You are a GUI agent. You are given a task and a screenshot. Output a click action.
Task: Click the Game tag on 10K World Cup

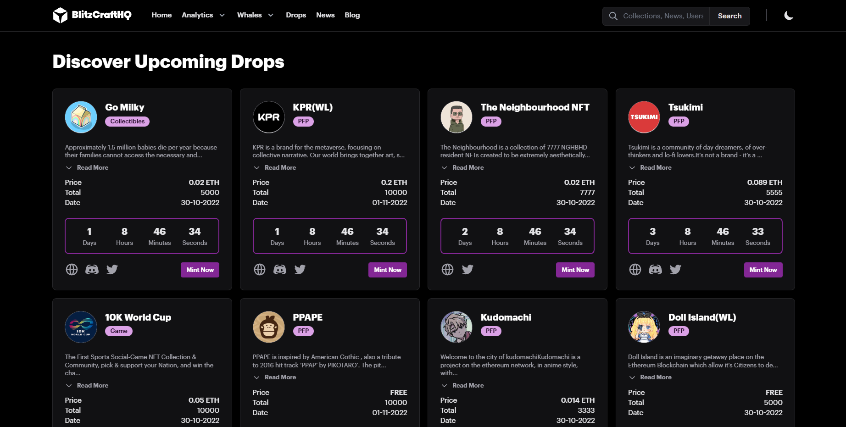coord(119,331)
